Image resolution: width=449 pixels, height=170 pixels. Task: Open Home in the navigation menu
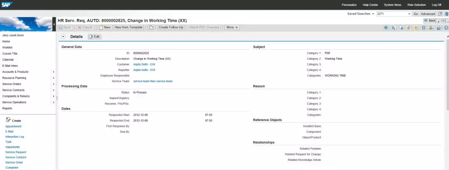pyautogui.click(x=6, y=41)
